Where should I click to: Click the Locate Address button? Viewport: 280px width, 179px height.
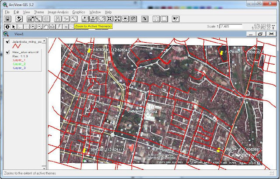[x=66, y=19]
